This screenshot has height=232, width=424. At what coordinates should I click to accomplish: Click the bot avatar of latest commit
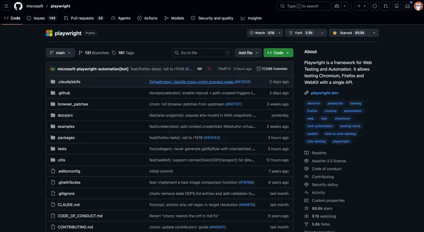[53, 69]
